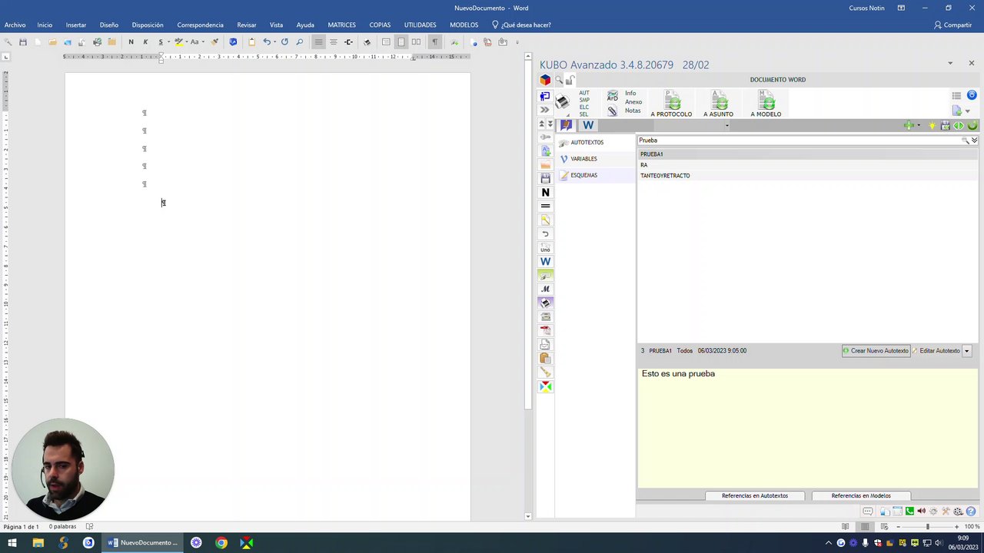Click the light bulb icon in KUBO
This screenshot has height=553, width=984.
pos(932,125)
